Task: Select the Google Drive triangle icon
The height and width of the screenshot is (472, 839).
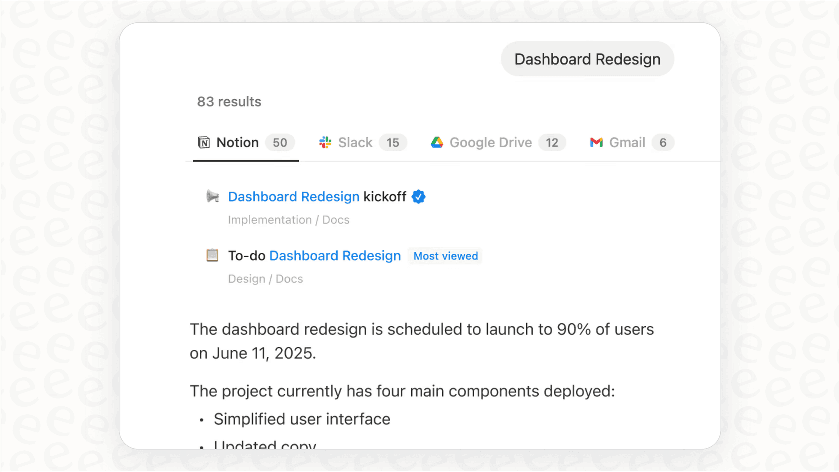Action: pos(437,142)
